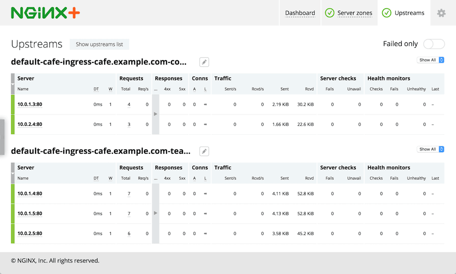Image resolution: width=456 pixels, height=274 pixels.
Task: Click the NGINX+ logo in the header
Action: (45, 12)
